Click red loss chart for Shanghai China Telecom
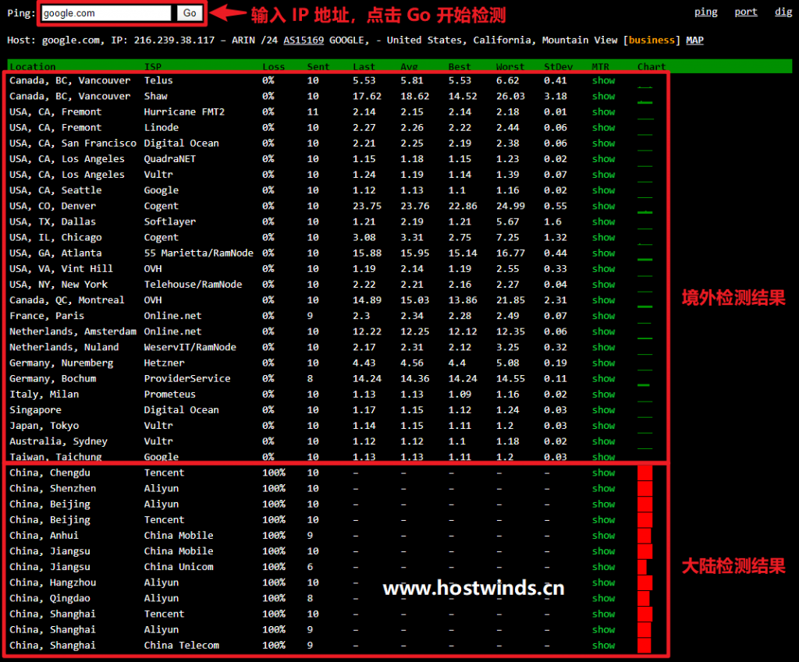 644,645
